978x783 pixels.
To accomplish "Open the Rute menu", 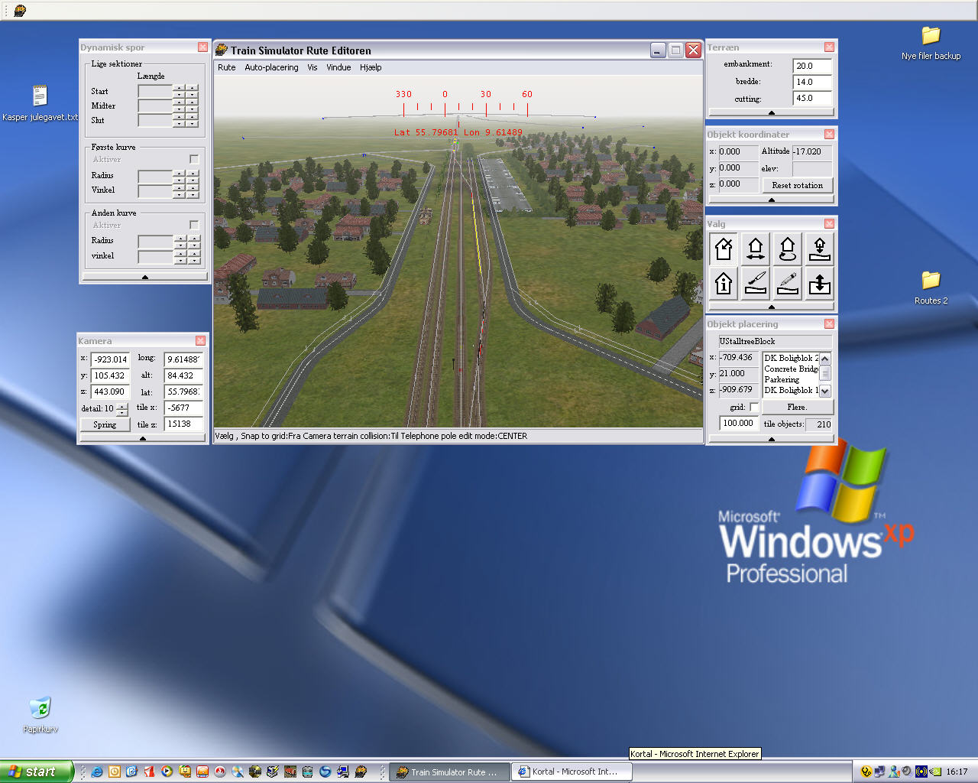I will 226,67.
